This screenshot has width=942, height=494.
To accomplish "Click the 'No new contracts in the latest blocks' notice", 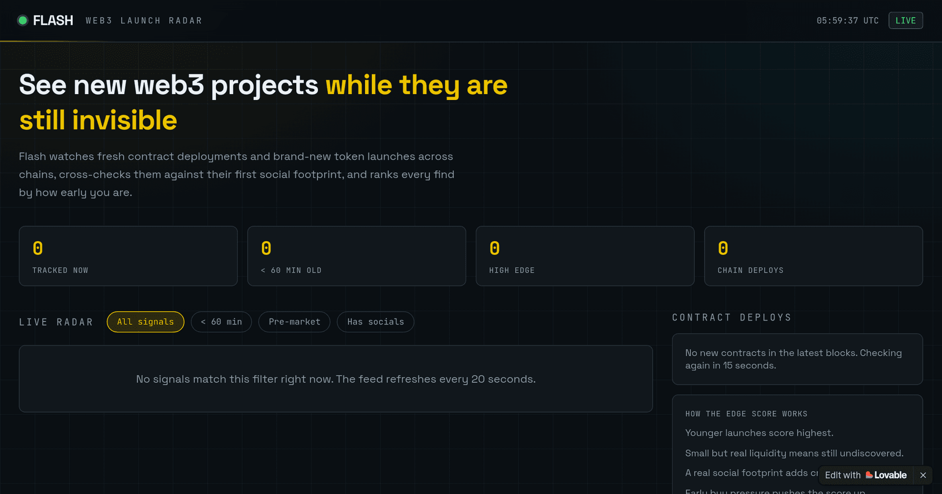I will 793,359.
